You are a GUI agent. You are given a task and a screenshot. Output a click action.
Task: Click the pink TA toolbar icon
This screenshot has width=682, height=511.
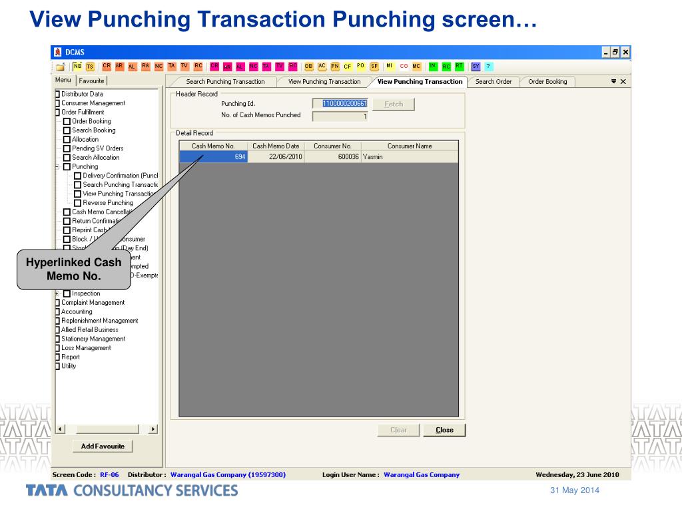(x=266, y=66)
